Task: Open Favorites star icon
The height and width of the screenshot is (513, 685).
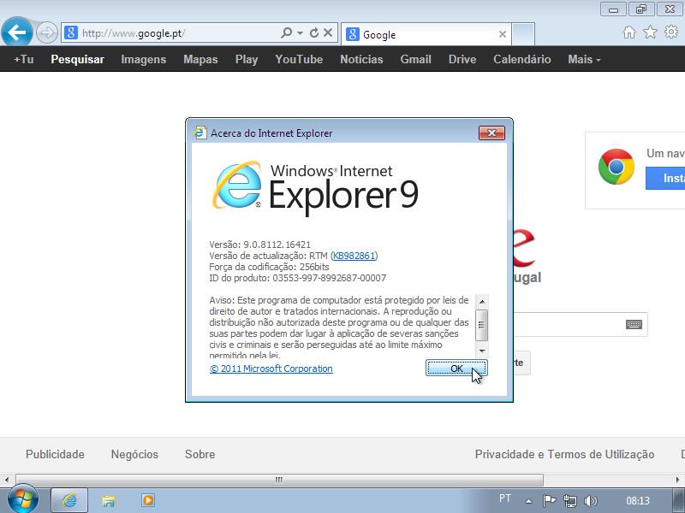Action: [650, 32]
